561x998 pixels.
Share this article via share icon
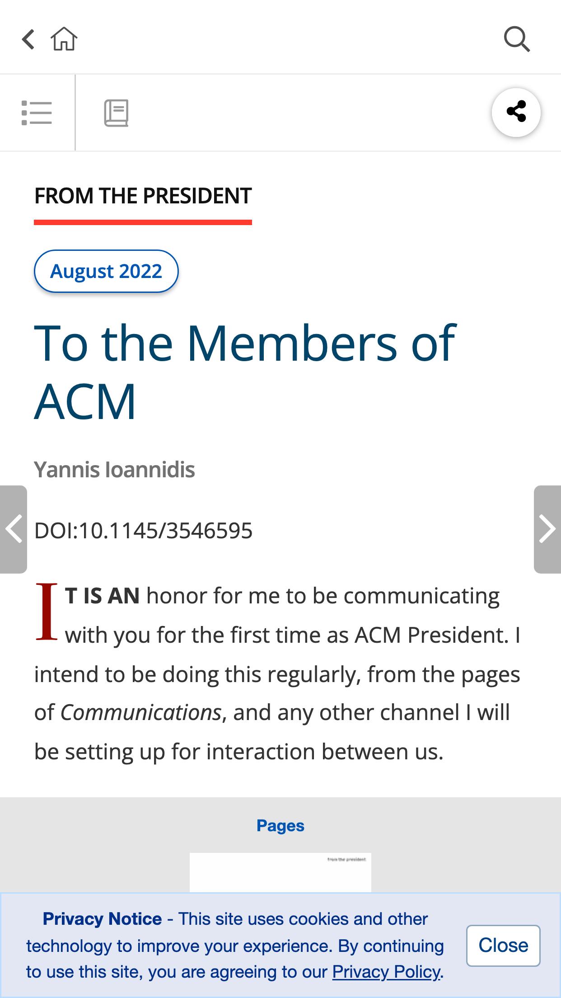(x=516, y=112)
